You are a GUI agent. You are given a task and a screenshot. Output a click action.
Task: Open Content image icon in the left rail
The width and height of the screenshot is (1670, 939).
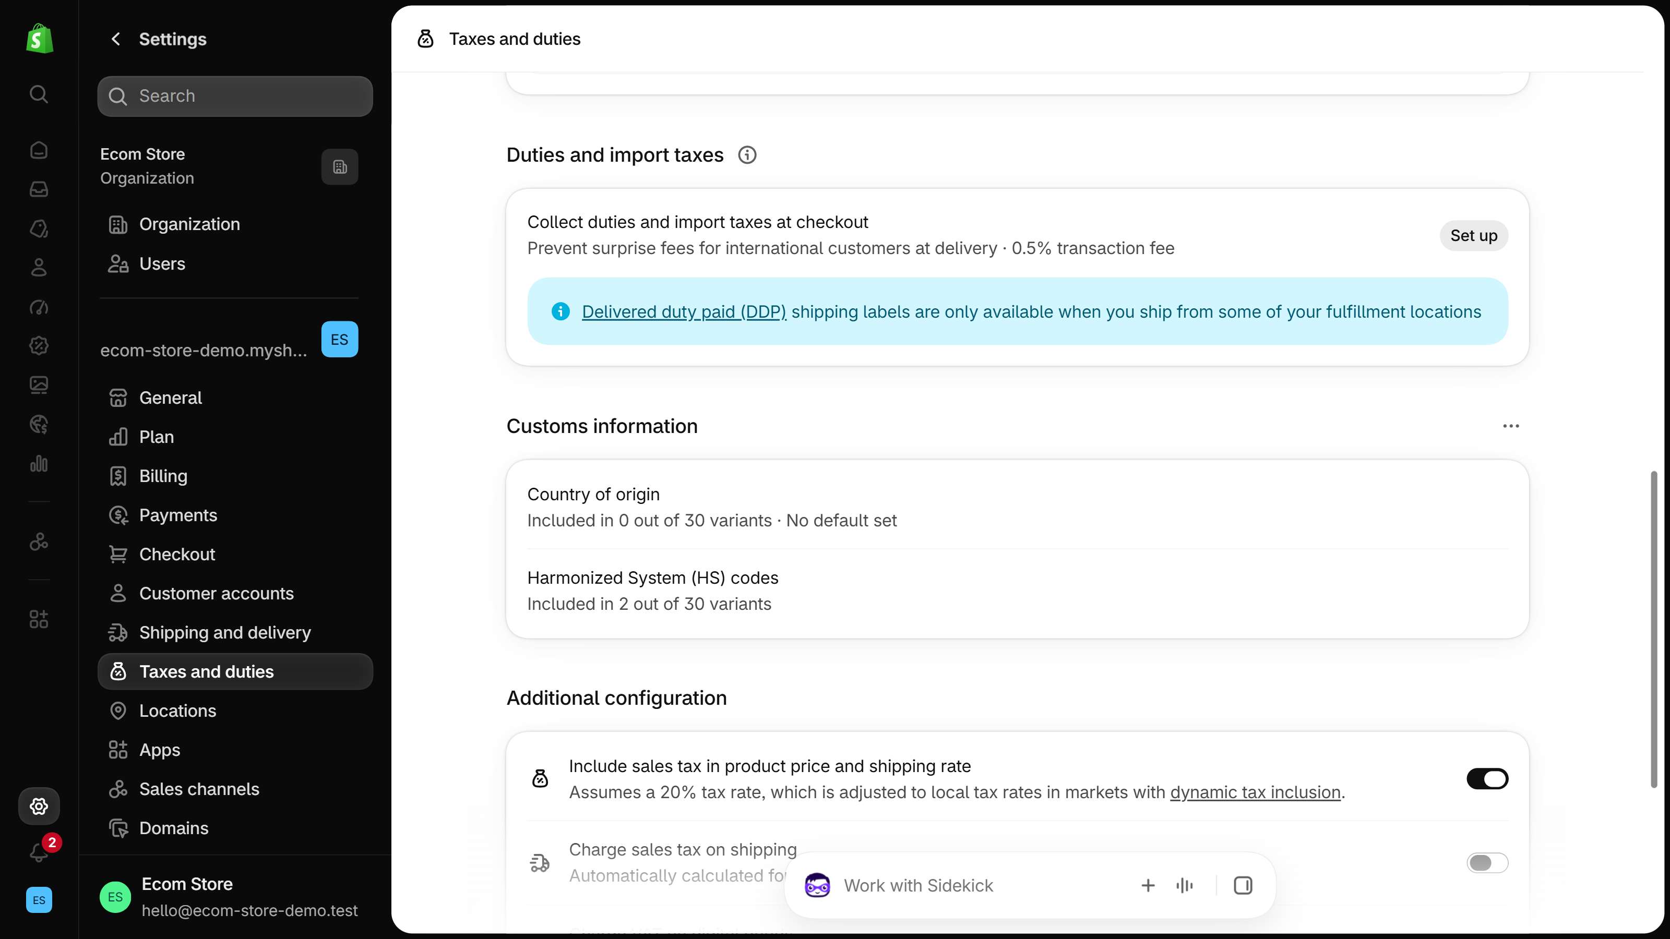click(39, 385)
